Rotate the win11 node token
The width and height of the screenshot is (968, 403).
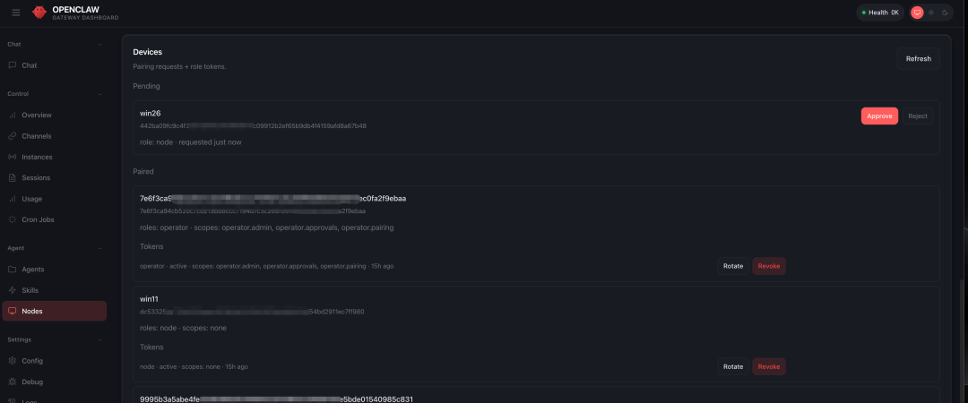coord(733,366)
